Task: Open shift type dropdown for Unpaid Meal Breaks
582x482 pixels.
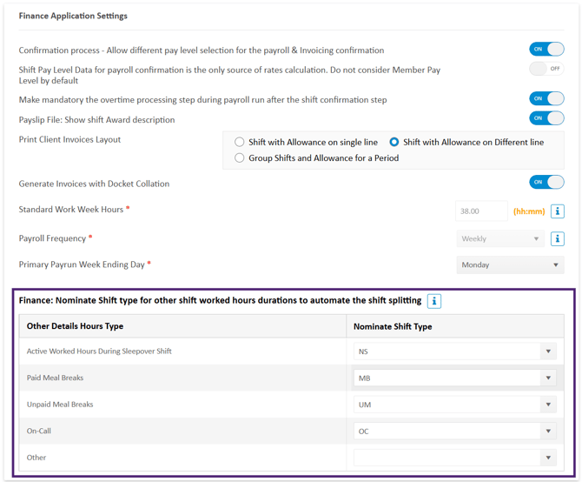Action: [x=455, y=405]
